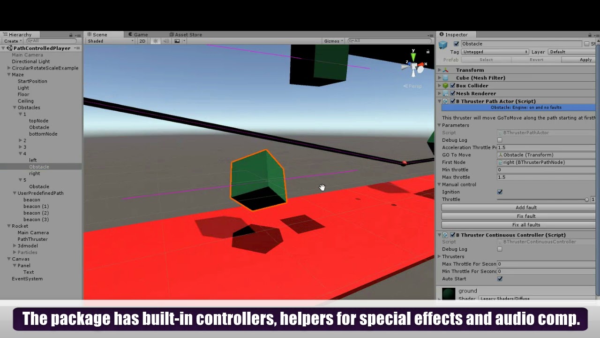Open the Tag dropdown Untagged
Viewport: 600px width, 338px height.
(495, 52)
